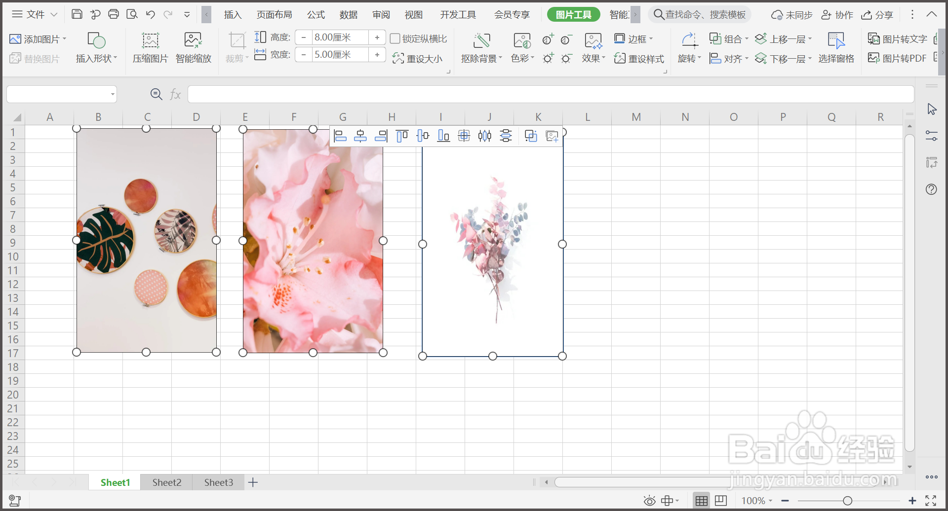The image size is (948, 511).
Task: Expand Effects (效果) dropdown
Action: [603, 58]
